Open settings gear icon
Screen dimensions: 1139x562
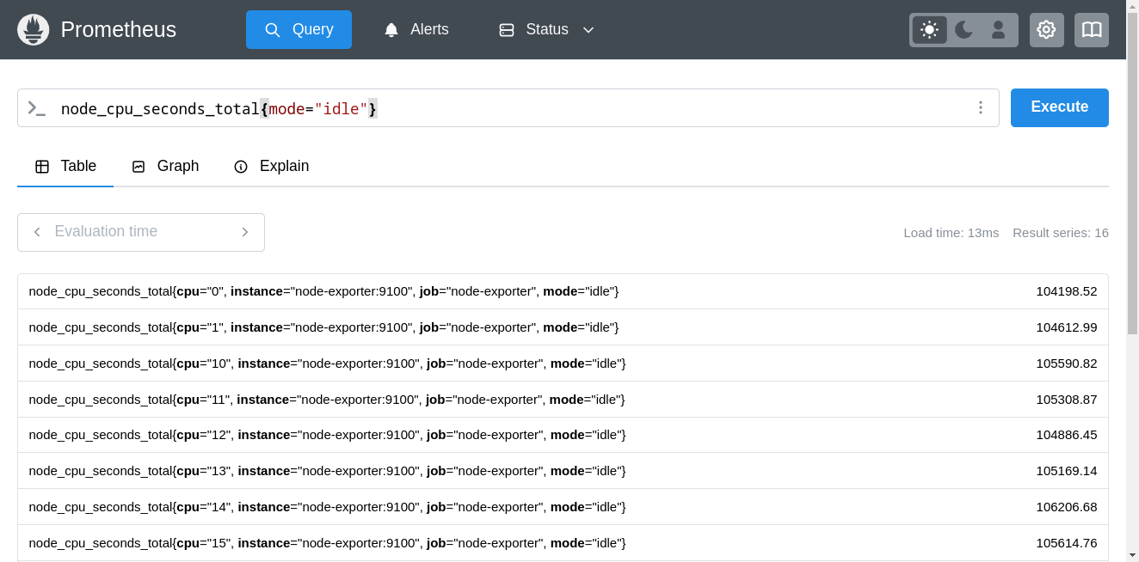pyautogui.click(x=1046, y=30)
